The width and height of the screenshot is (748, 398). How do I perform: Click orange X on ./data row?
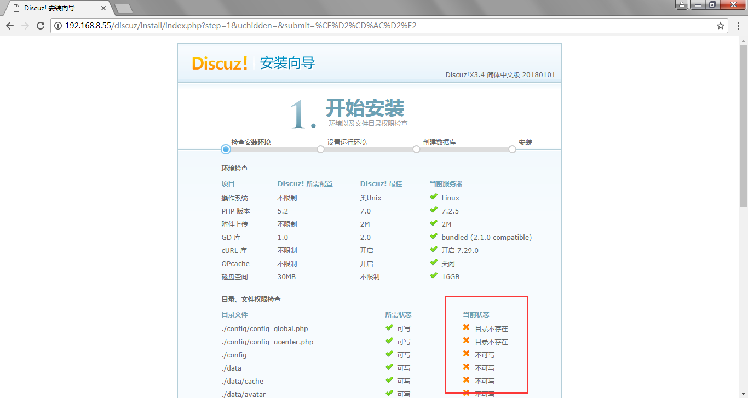pos(467,367)
